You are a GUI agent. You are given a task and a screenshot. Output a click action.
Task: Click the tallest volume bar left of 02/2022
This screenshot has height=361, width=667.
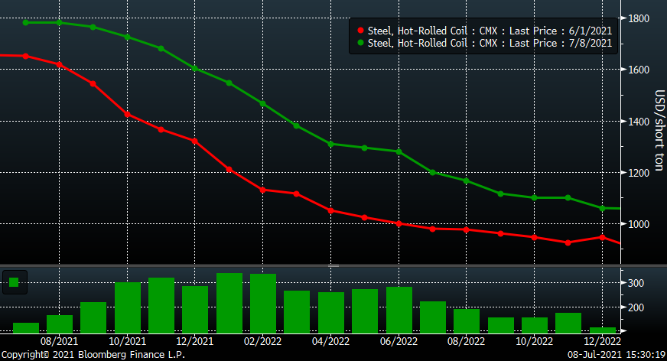click(229, 302)
